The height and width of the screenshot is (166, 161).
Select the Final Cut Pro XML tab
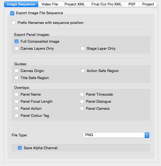pos(106,4)
